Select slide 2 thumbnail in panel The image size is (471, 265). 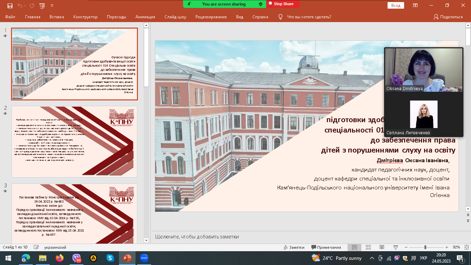tap(74, 141)
